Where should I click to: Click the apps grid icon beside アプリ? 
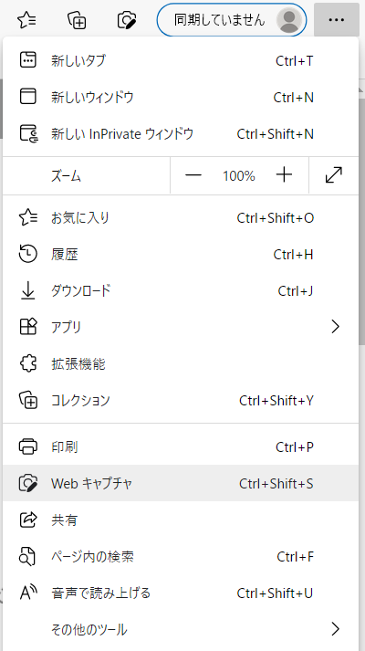(28, 327)
